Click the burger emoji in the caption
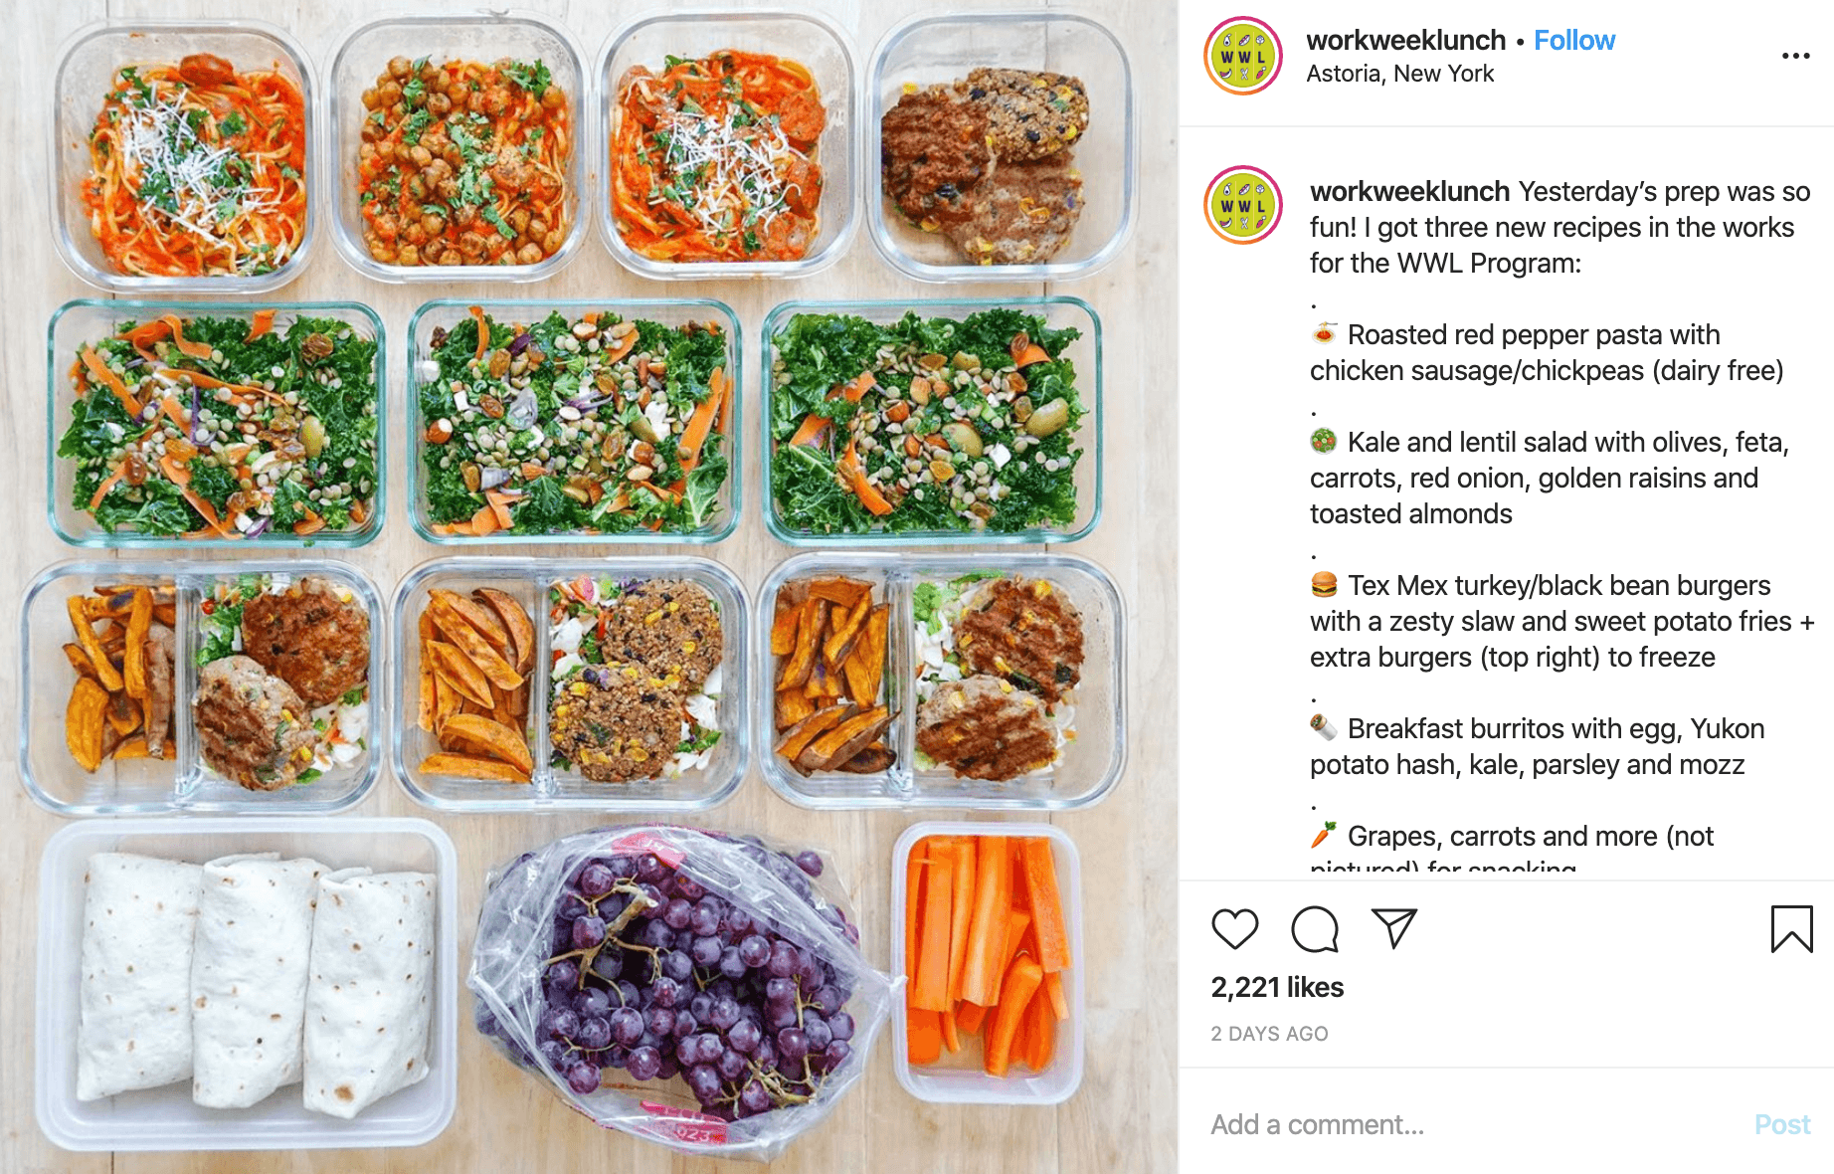This screenshot has height=1174, width=1834. click(x=1324, y=584)
